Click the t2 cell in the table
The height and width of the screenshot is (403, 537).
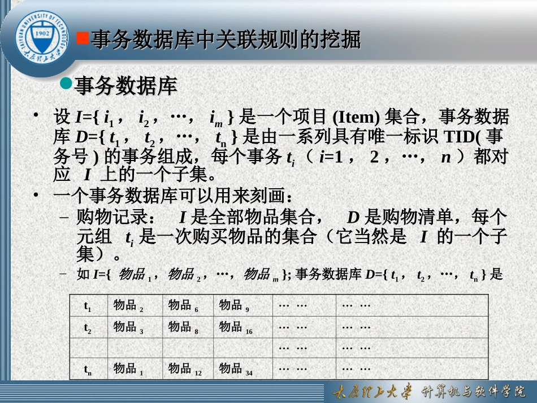pos(89,328)
